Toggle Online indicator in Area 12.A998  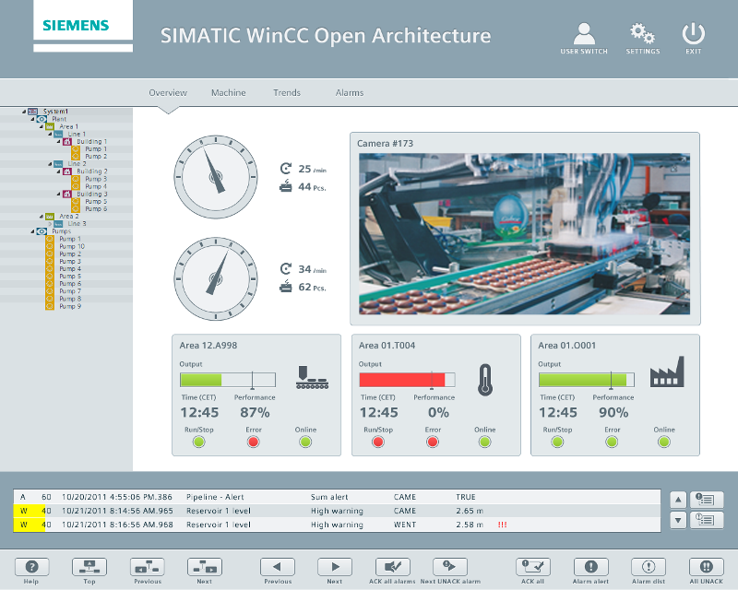[x=305, y=442]
